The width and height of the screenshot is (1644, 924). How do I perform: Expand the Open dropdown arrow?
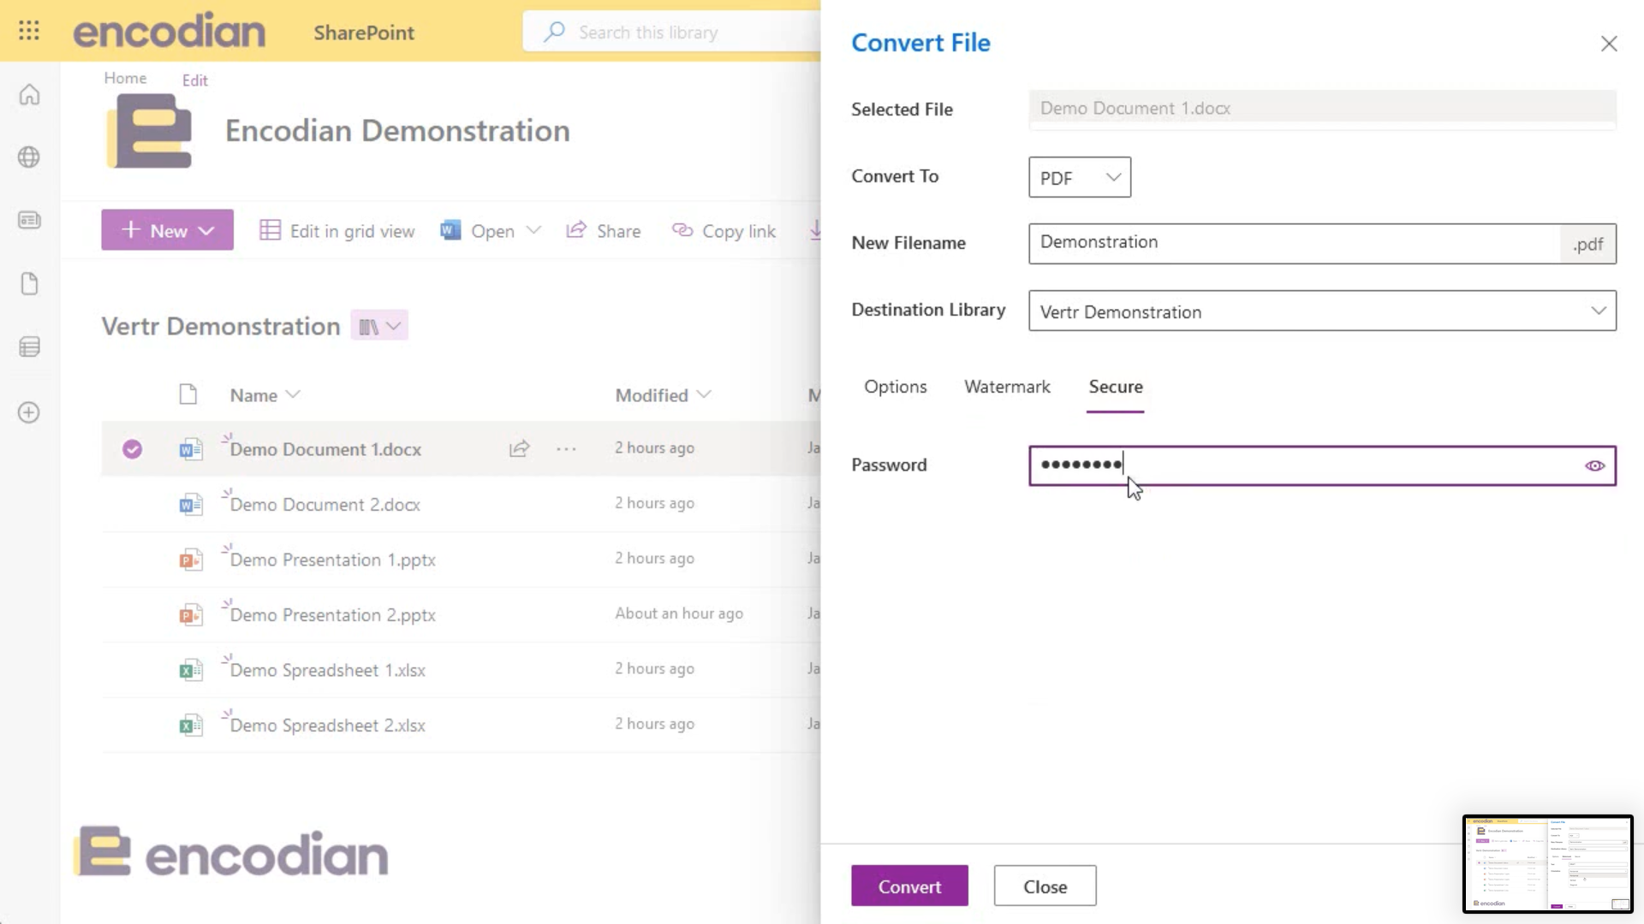click(533, 230)
